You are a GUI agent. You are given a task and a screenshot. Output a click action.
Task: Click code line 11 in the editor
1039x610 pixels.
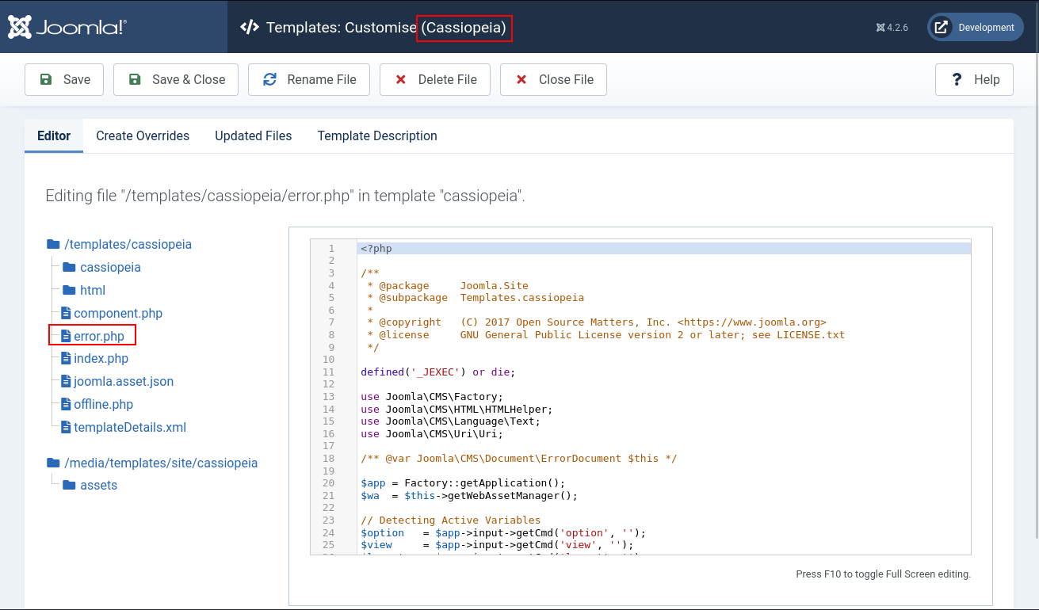click(664, 372)
